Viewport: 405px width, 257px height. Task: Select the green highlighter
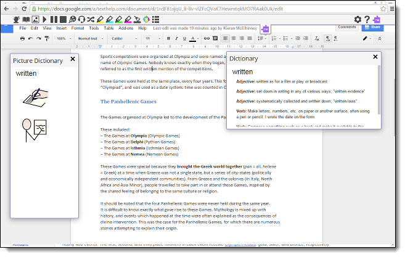click(119, 20)
